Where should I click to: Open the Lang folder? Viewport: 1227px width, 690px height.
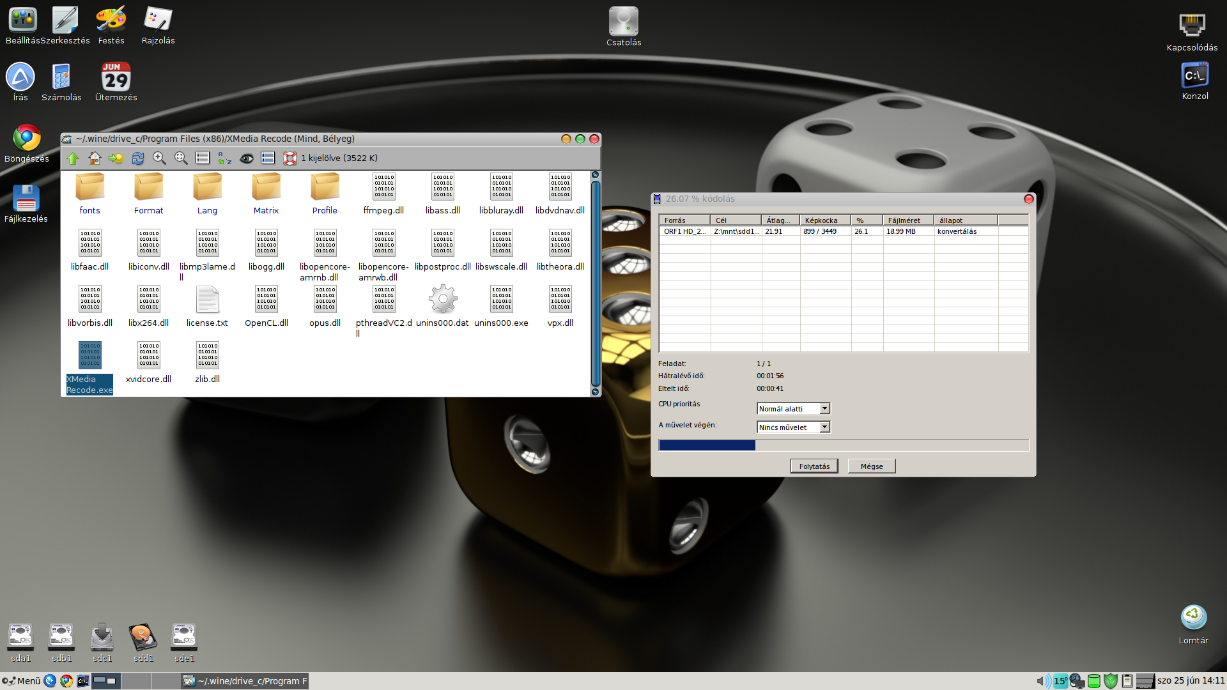[208, 194]
